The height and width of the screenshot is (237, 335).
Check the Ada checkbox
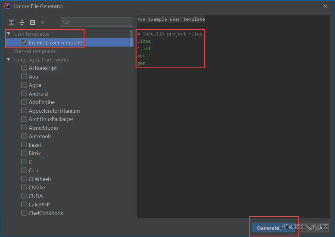[x=24, y=77]
